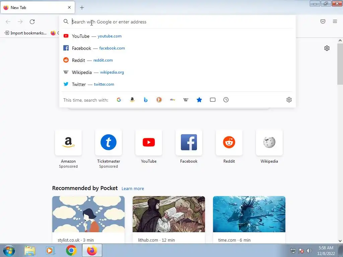Open the Firefox hamburger application menu
The image size is (343, 257).
(335, 21)
